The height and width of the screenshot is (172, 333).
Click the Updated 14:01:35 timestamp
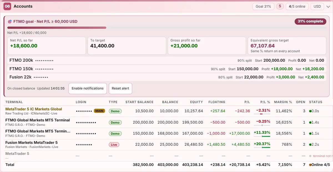[x=51, y=88]
